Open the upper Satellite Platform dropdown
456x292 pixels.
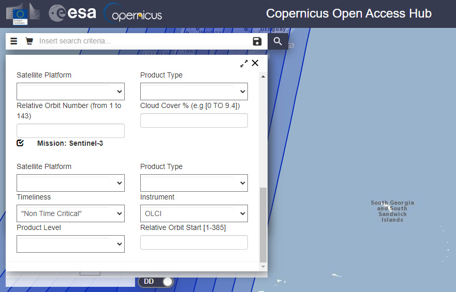71,91
